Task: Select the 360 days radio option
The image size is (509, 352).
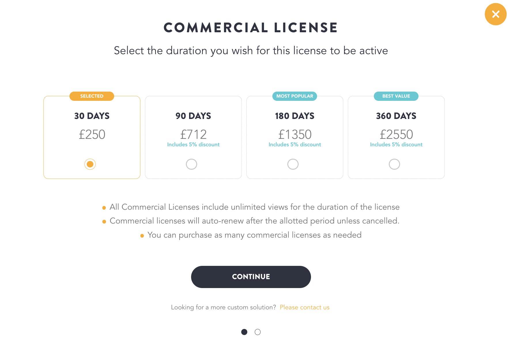Action: 394,164
